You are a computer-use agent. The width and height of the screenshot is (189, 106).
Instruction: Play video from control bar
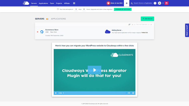[56, 93]
